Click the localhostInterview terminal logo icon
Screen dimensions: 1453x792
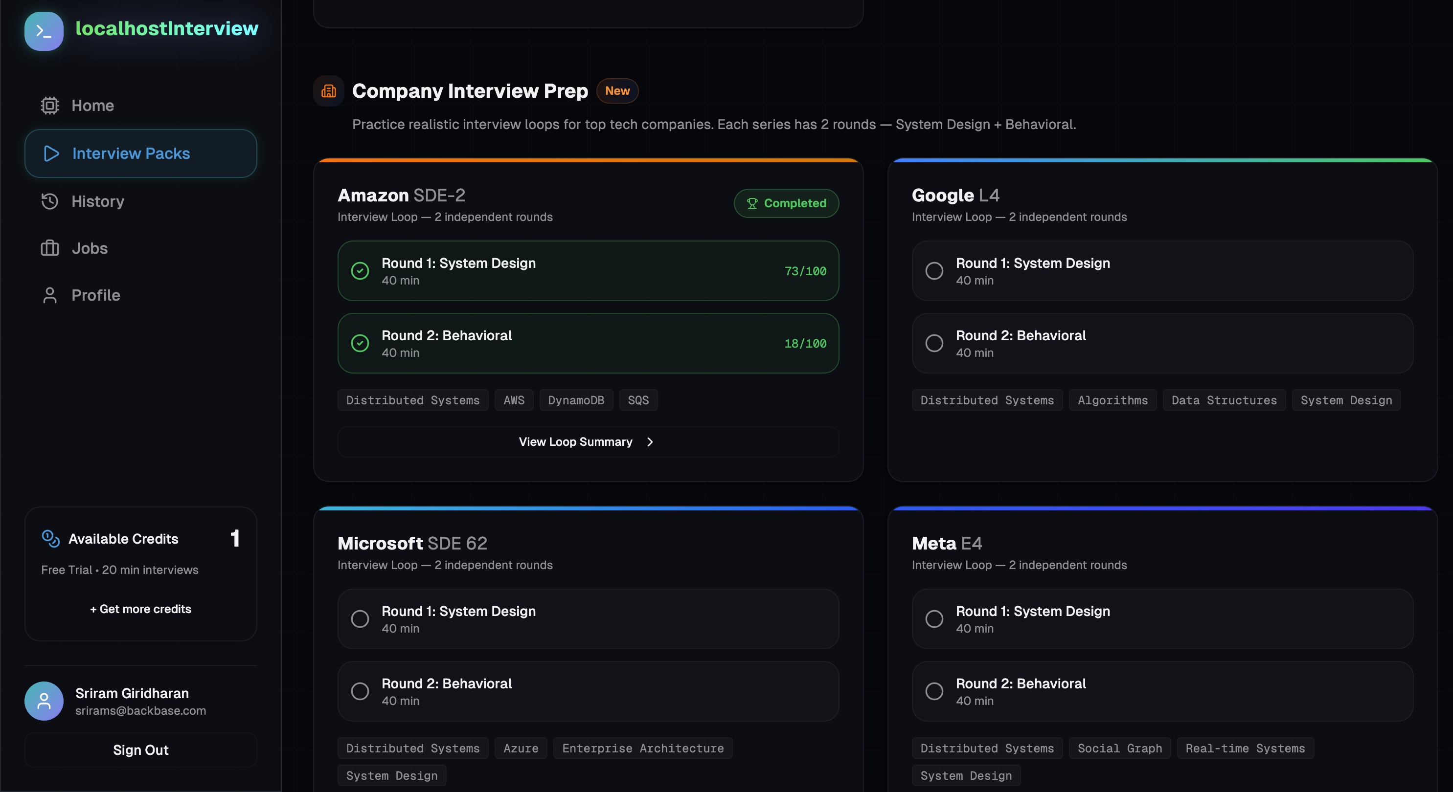tap(44, 31)
